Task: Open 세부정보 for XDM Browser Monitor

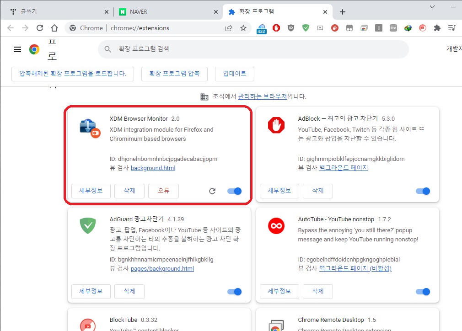Action: (91, 191)
